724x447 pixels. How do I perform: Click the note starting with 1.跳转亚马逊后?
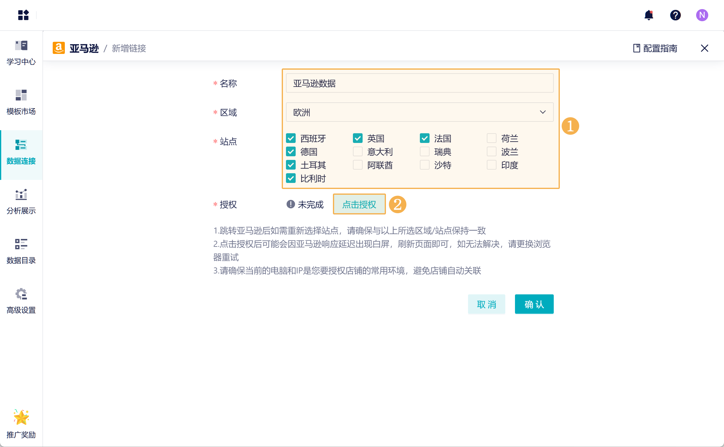[350, 230]
